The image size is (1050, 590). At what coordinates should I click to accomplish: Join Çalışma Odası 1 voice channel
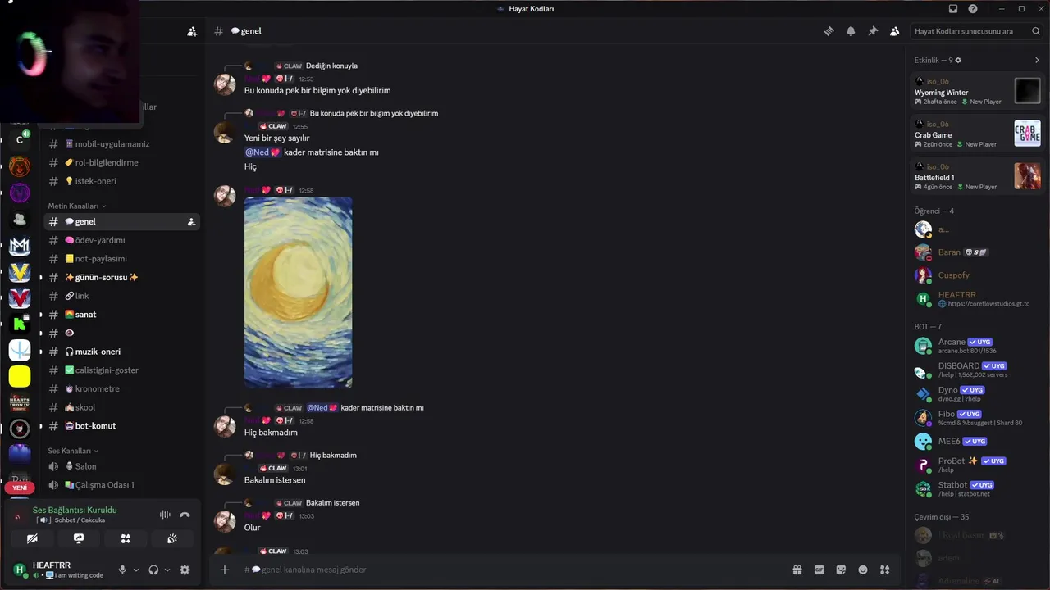click(x=121, y=485)
